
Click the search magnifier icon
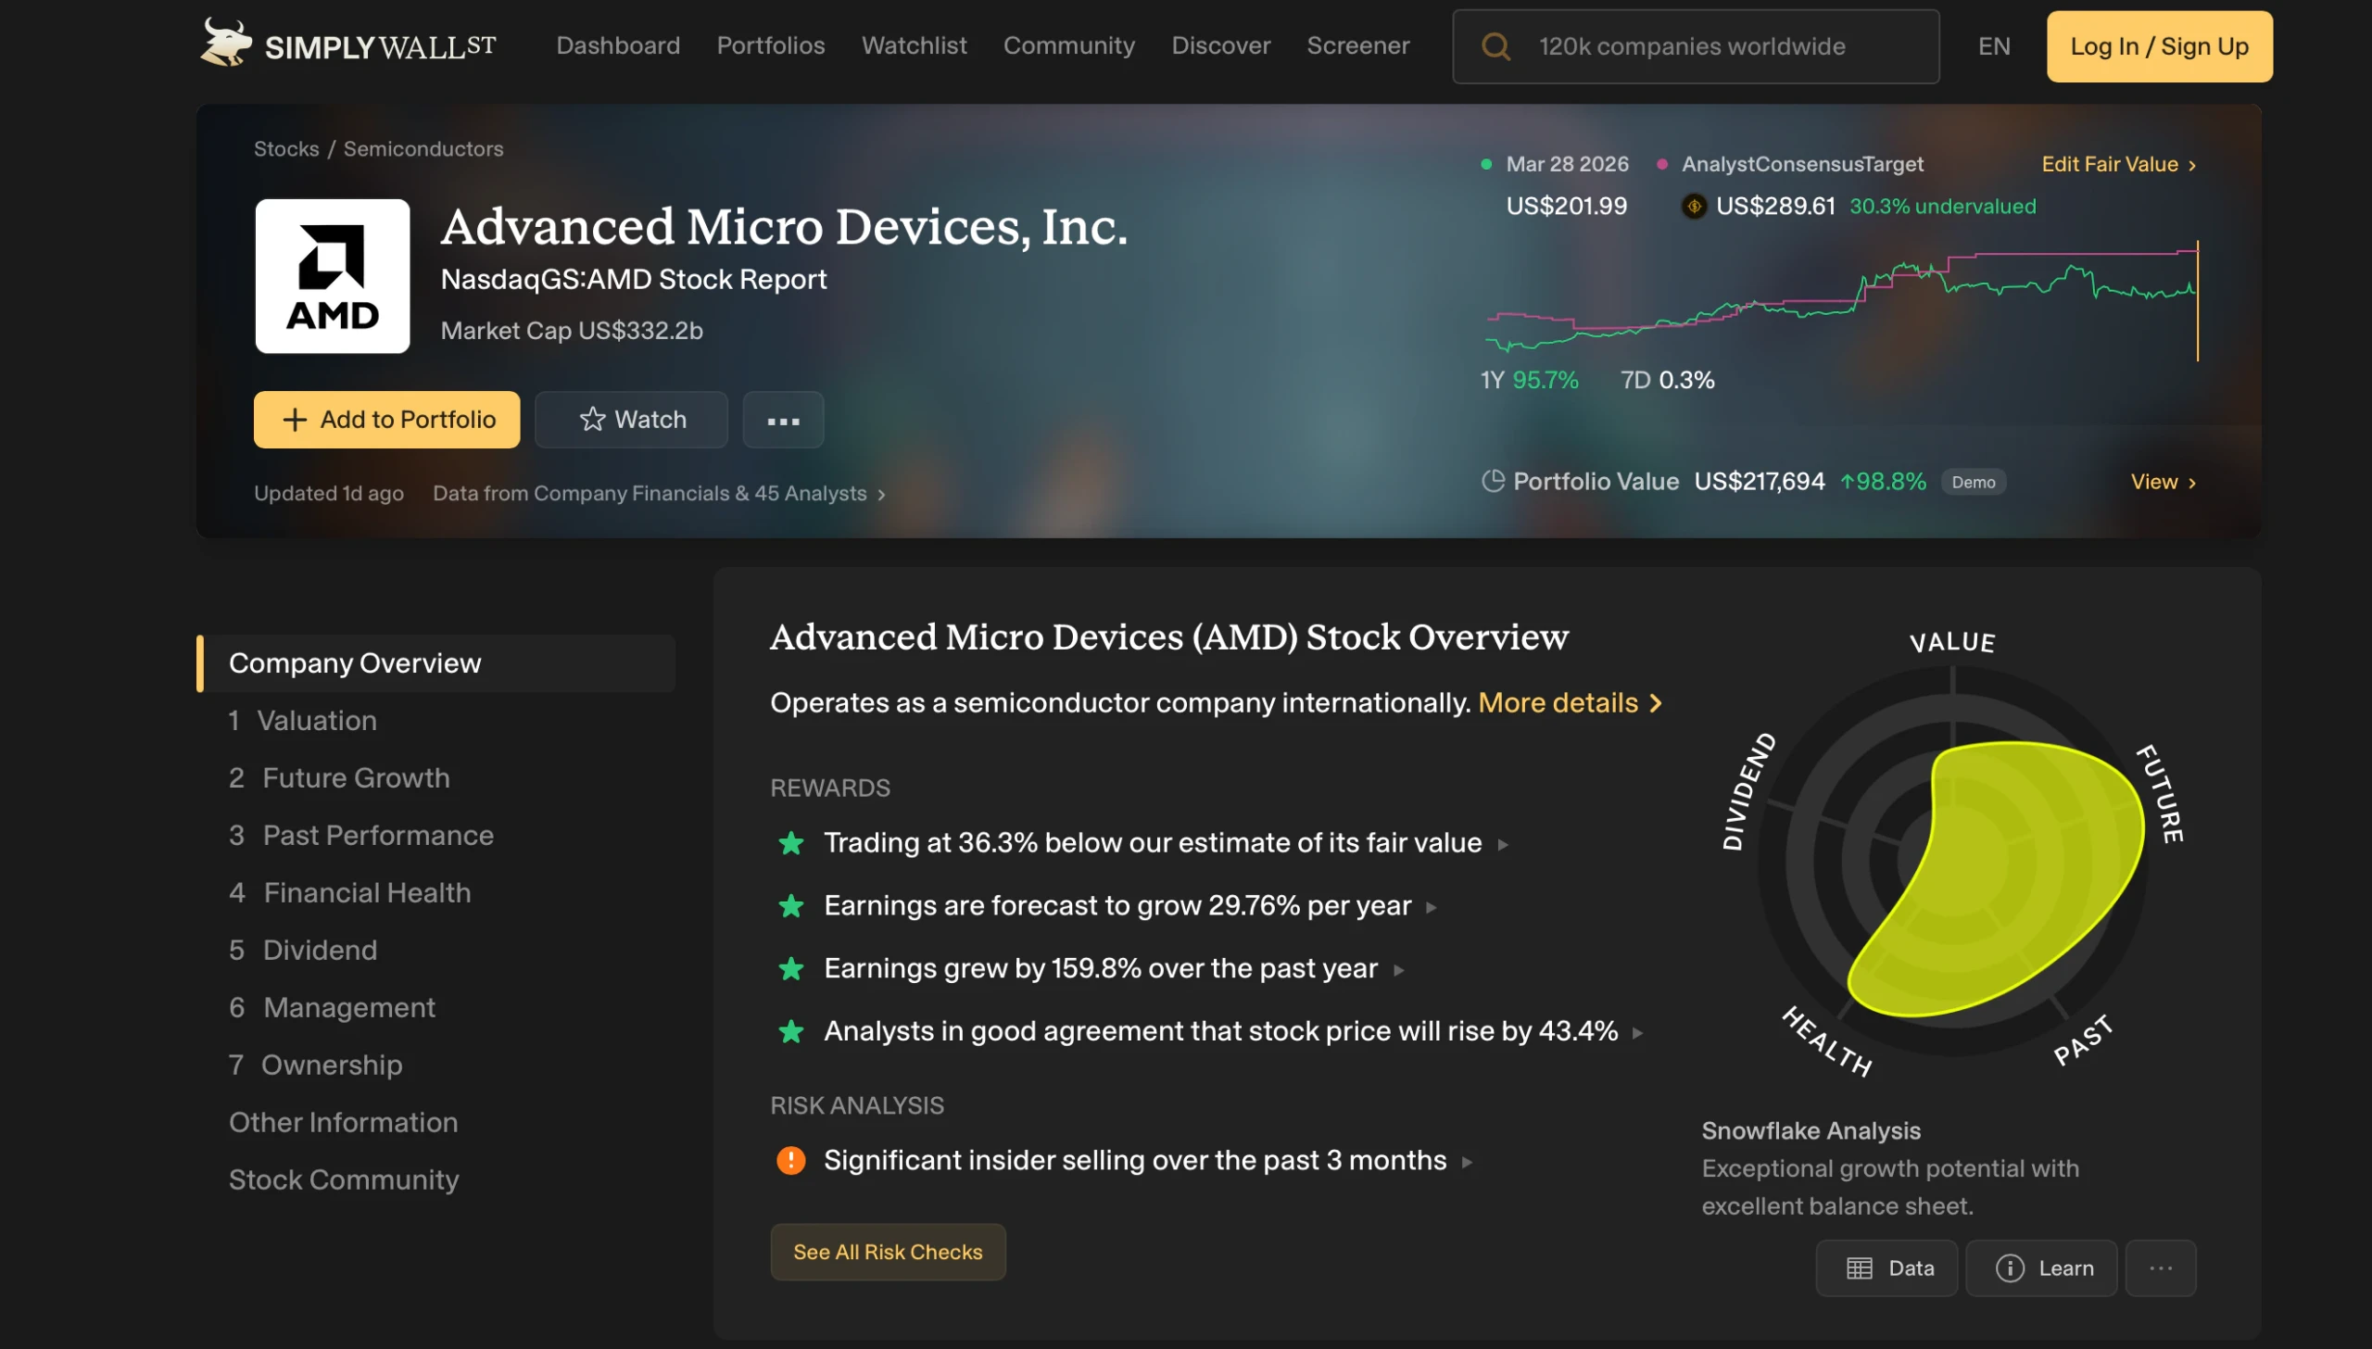1495,46
